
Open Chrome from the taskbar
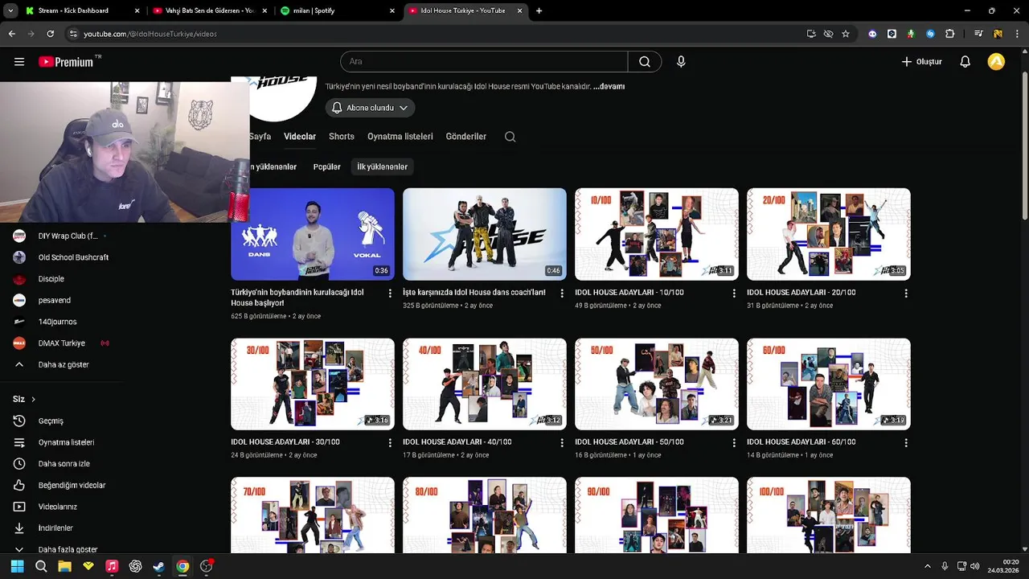coord(182,566)
